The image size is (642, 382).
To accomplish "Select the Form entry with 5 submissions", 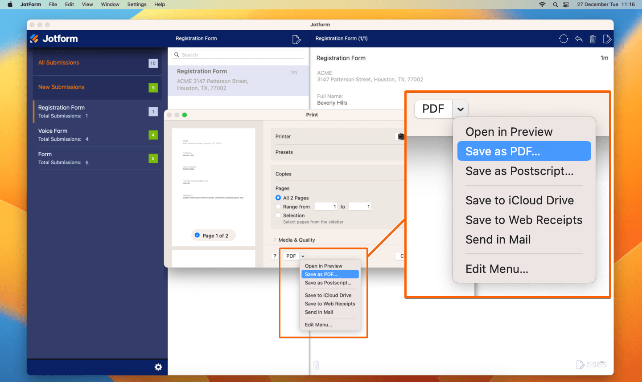I will (97, 158).
